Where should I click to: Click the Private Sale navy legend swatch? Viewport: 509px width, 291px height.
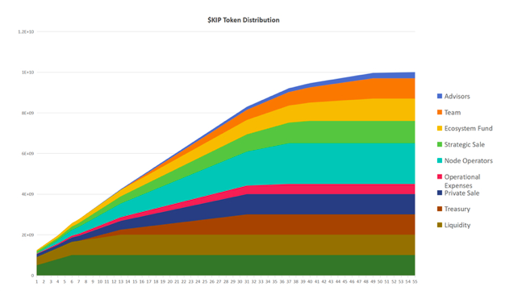pyautogui.click(x=440, y=193)
